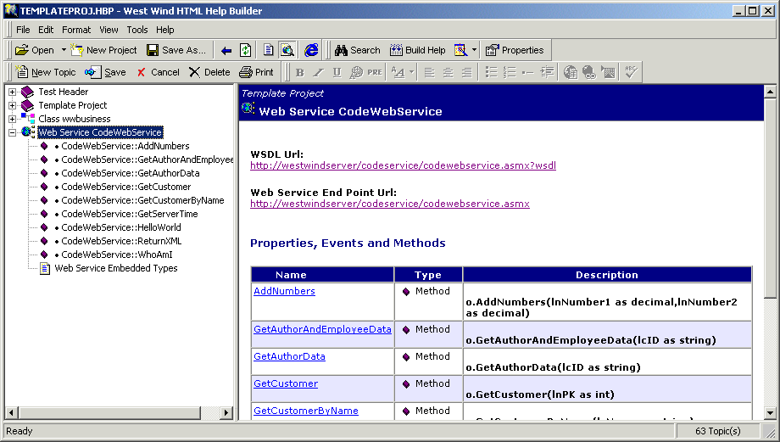The height and width of the screenshot is (442, 780).
Task: Click content pane scroll up arrow
Action: (770, 91)
